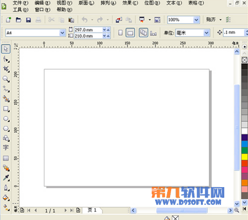Click the Copy icon
Screen dimensions: 248x220
(62, 20)
